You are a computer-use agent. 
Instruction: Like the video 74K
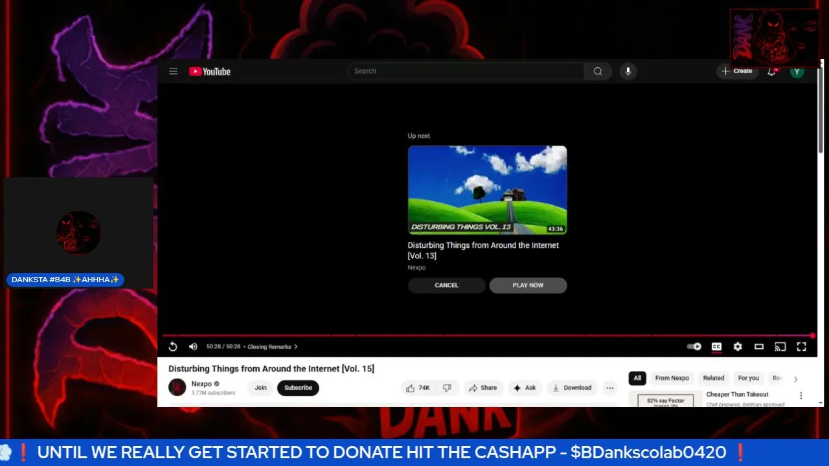418,388
